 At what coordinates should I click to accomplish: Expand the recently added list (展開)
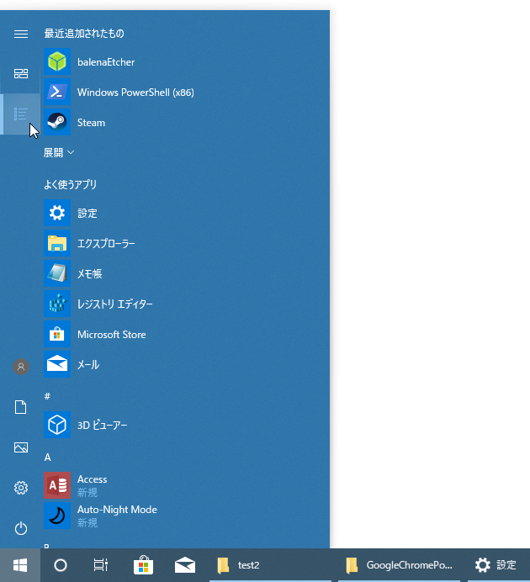[x=59, y=152]
